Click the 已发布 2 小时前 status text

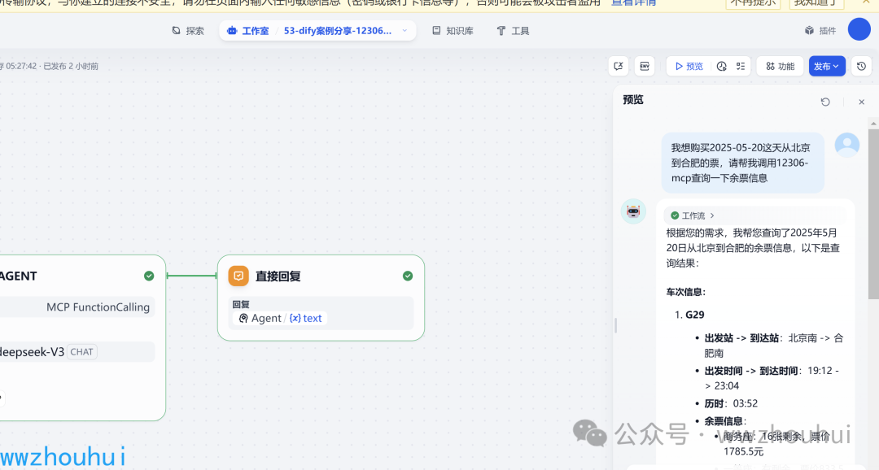click(71, 66)
